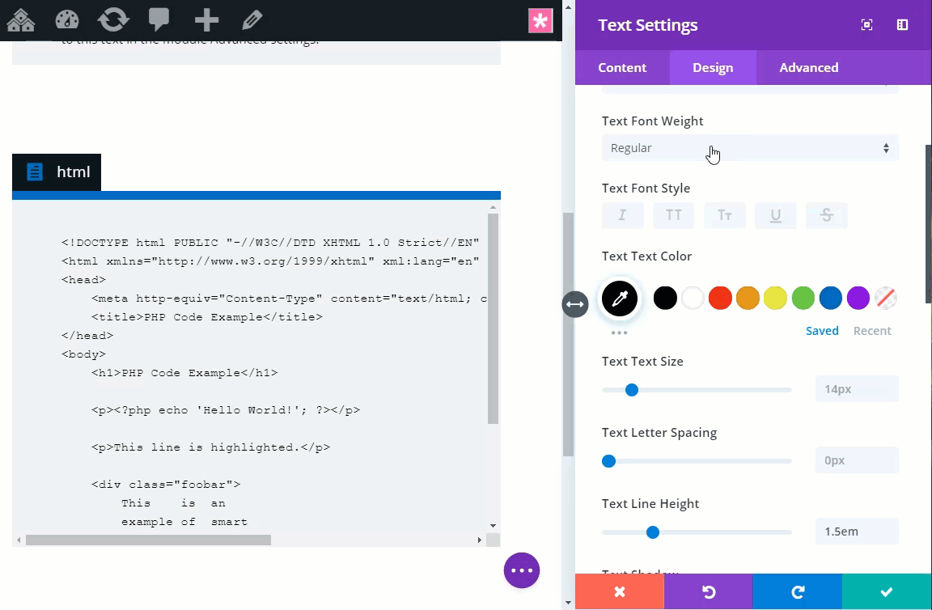The height and width of the screenshot is (610, 932).
Task: Click the pencil edit page icon
Action: tap(252, 20)
